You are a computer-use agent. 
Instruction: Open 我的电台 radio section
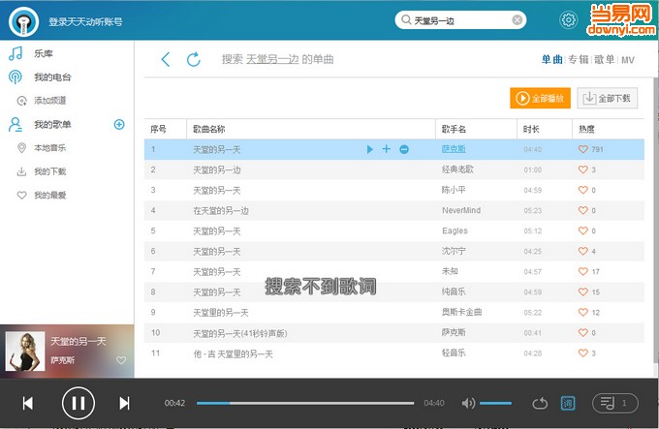point(52,77)
